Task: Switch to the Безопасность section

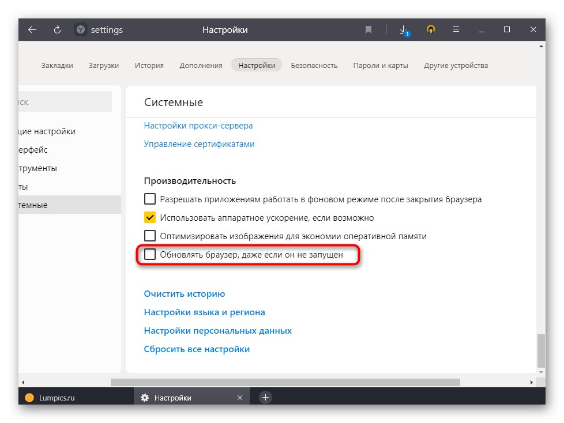Action: pos(314,65)
